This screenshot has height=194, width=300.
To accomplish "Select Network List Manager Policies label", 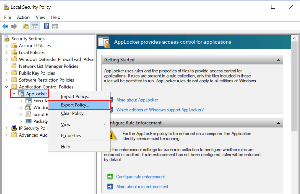I will click(49, 66).
